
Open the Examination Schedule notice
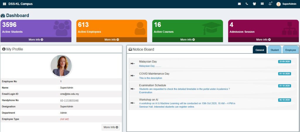[x=152, y=85]
